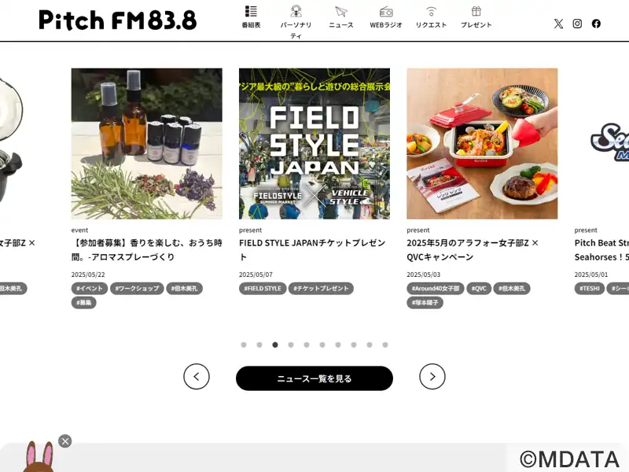Open the ニュース paper plane icon

[x=341, y=12]
